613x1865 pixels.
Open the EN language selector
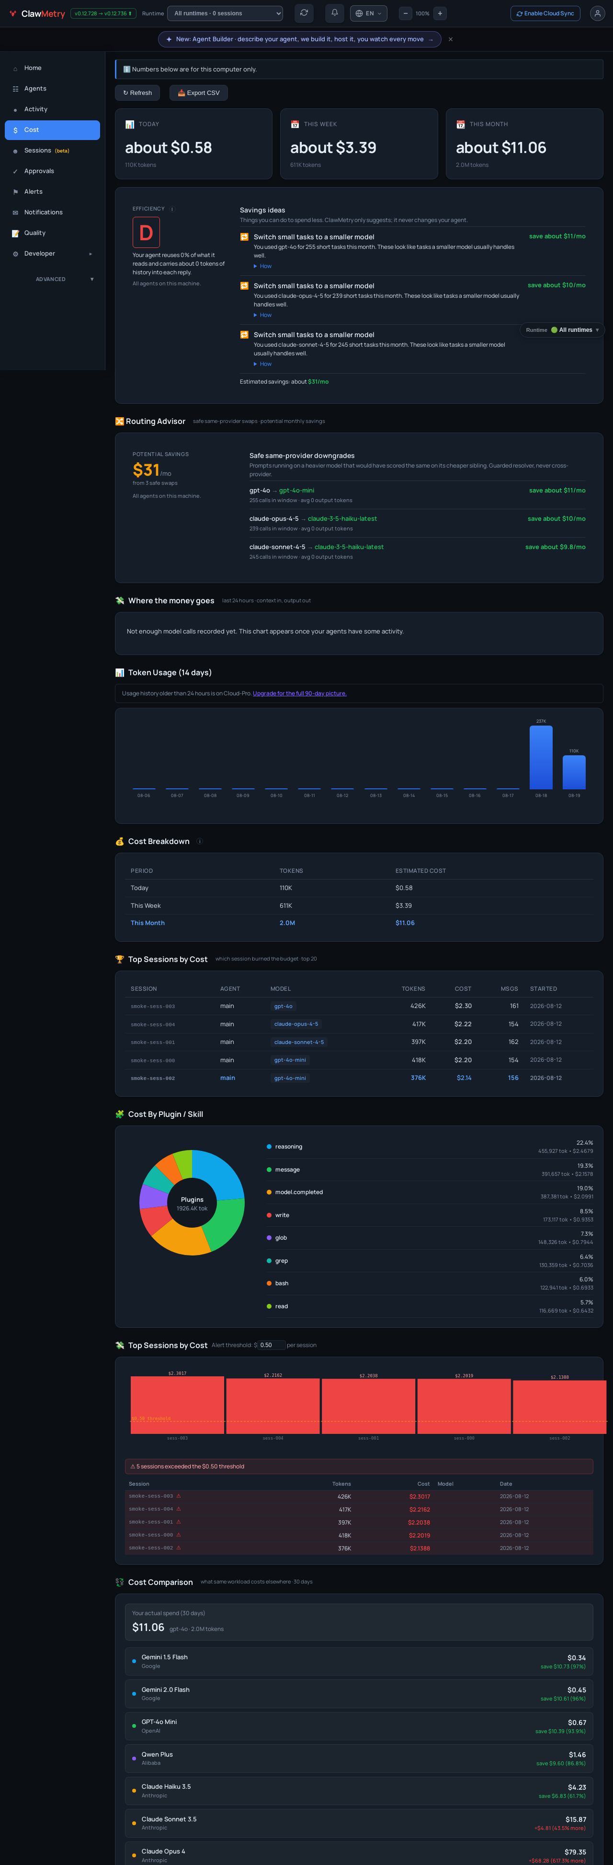pyautogui.click(x=369, y=14)
